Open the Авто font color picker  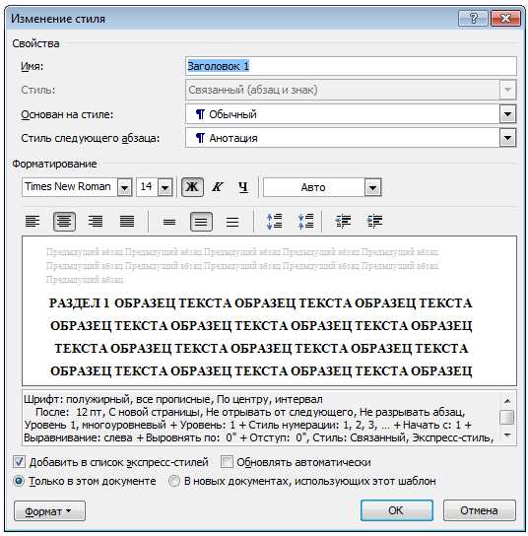(x=322, y=187)
